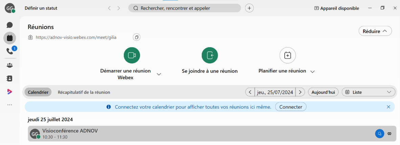Image resolution: width=400 pixels, height=145 pixels.
Task: Go to next day with right arrow
Action: (x=300, y=92)
